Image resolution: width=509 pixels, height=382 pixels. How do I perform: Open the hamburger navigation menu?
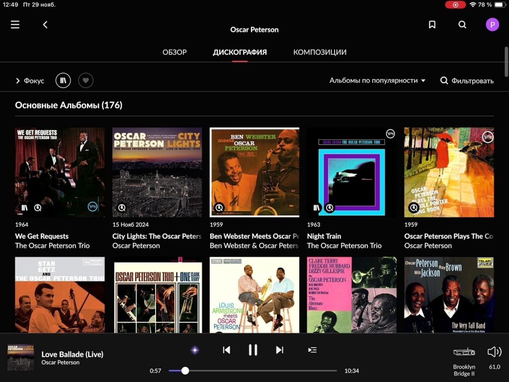point(15,25)
